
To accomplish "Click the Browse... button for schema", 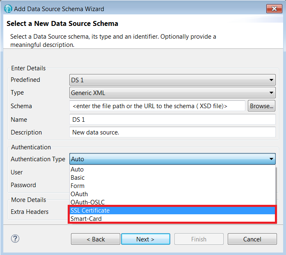I will [x=261, y=106].
